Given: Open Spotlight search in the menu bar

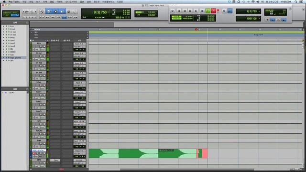Looking at the screenshot, I should click(296, 1).
